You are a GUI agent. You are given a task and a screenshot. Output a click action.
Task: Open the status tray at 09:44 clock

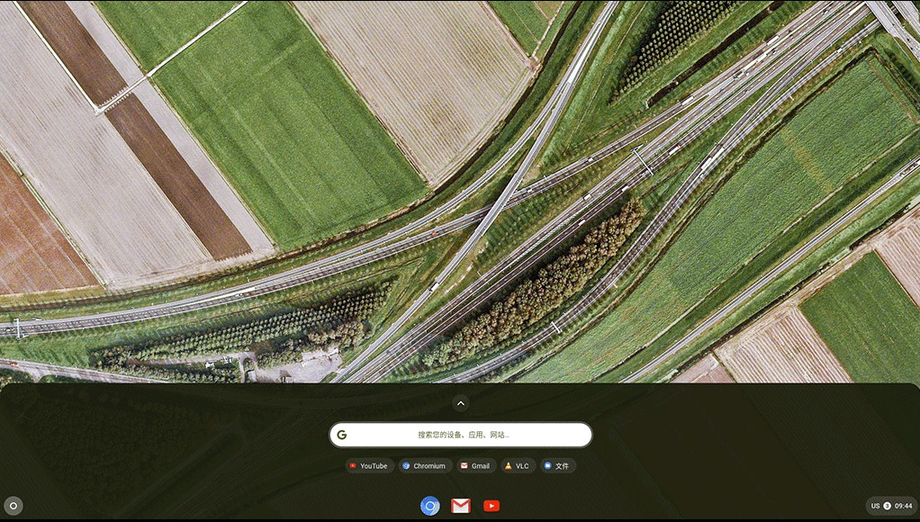pos(903,506)
